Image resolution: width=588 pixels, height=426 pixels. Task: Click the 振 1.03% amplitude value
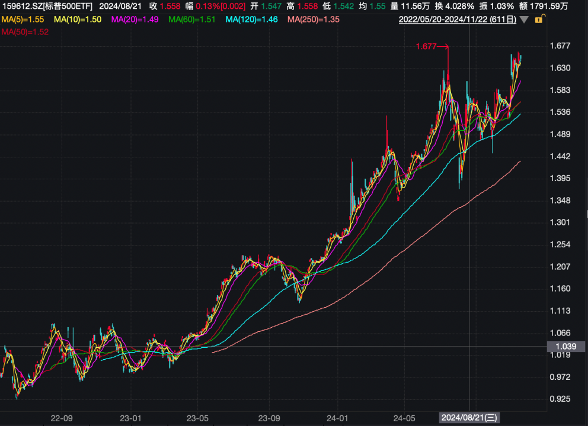coord(497,7)
